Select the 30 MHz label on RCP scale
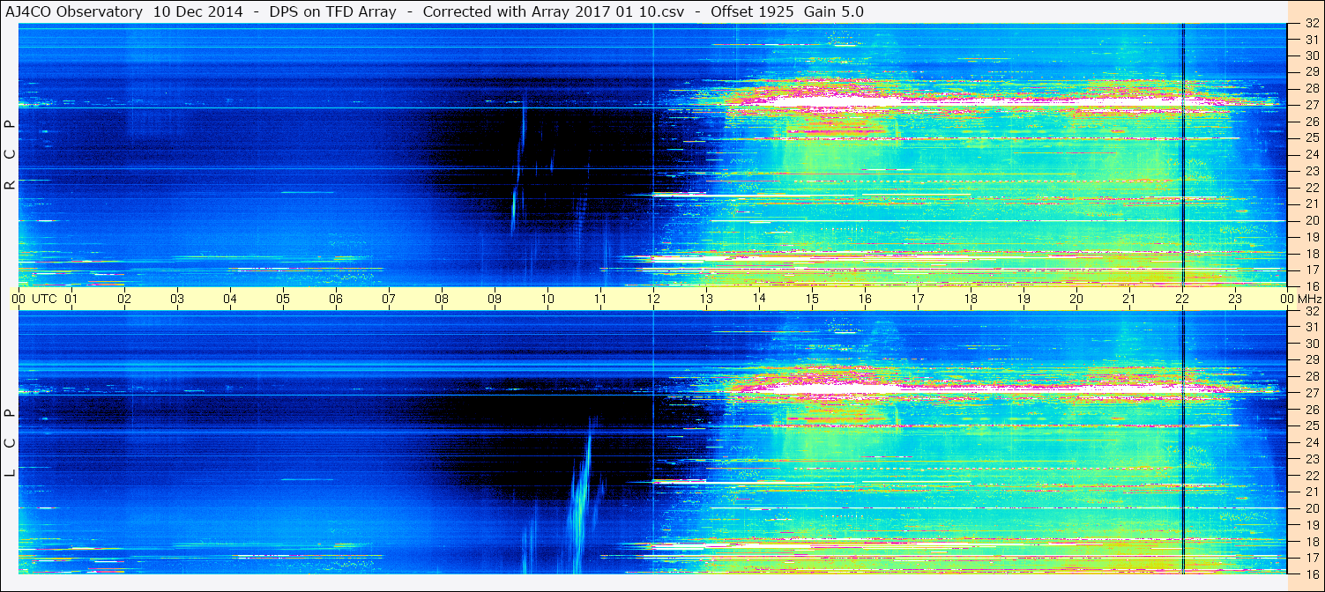 pos(1312,55)
